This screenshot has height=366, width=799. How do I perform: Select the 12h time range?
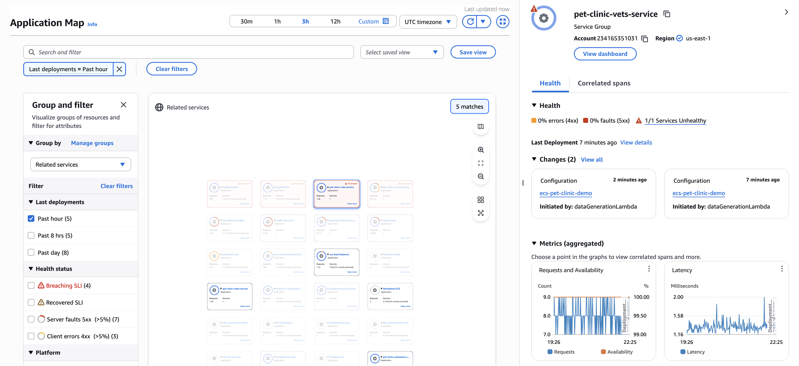tap(336, 21)
